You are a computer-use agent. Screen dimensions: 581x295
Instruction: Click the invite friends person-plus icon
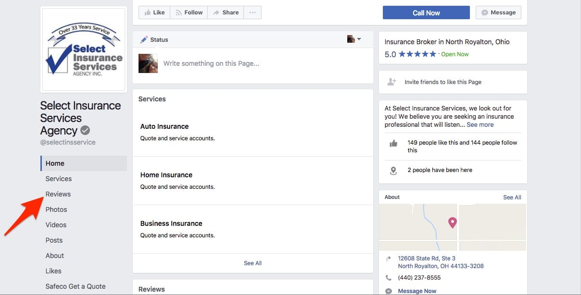(x=392, y=82)
